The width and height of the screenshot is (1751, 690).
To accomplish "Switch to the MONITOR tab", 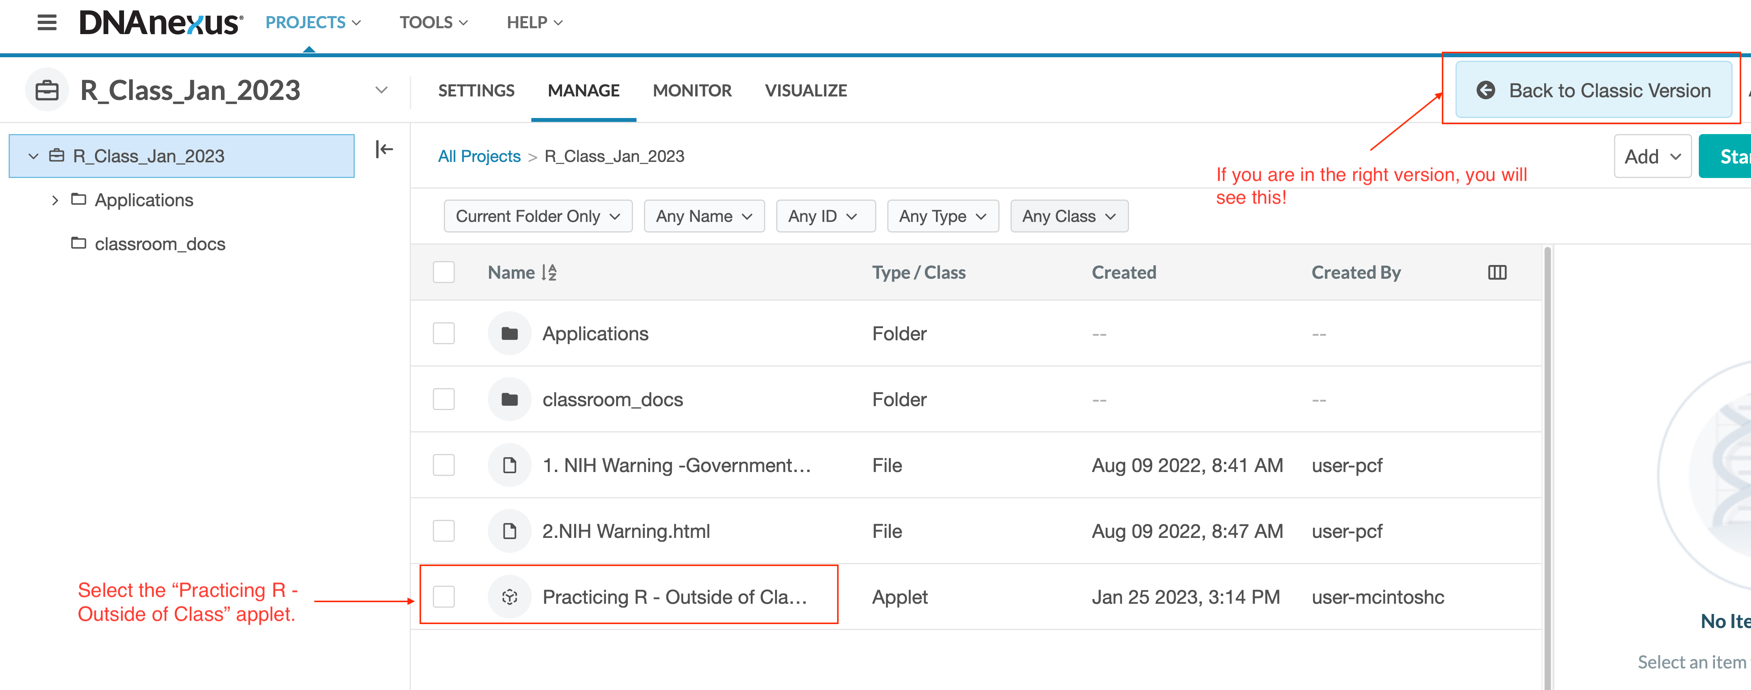I will (x=691, y=90).
